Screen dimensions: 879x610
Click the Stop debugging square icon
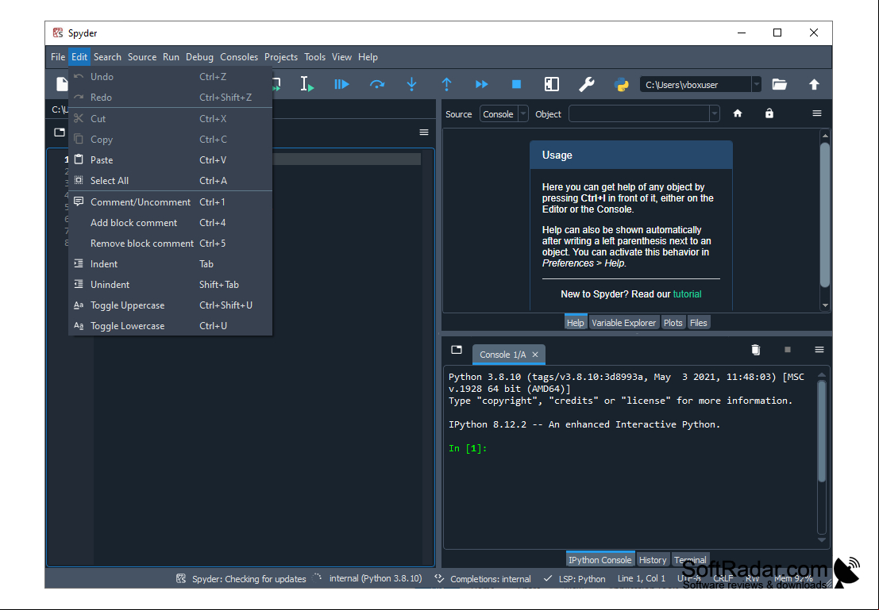tap(516, 84)
